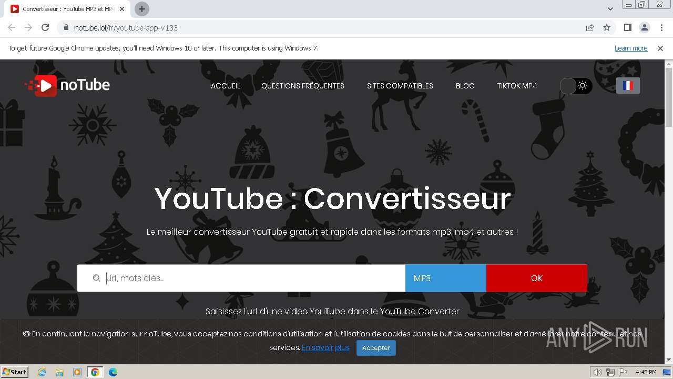This screenshot has width=673, height=379.
Task: Dismiss the Chrome update infobar
Action: point(660,48)
